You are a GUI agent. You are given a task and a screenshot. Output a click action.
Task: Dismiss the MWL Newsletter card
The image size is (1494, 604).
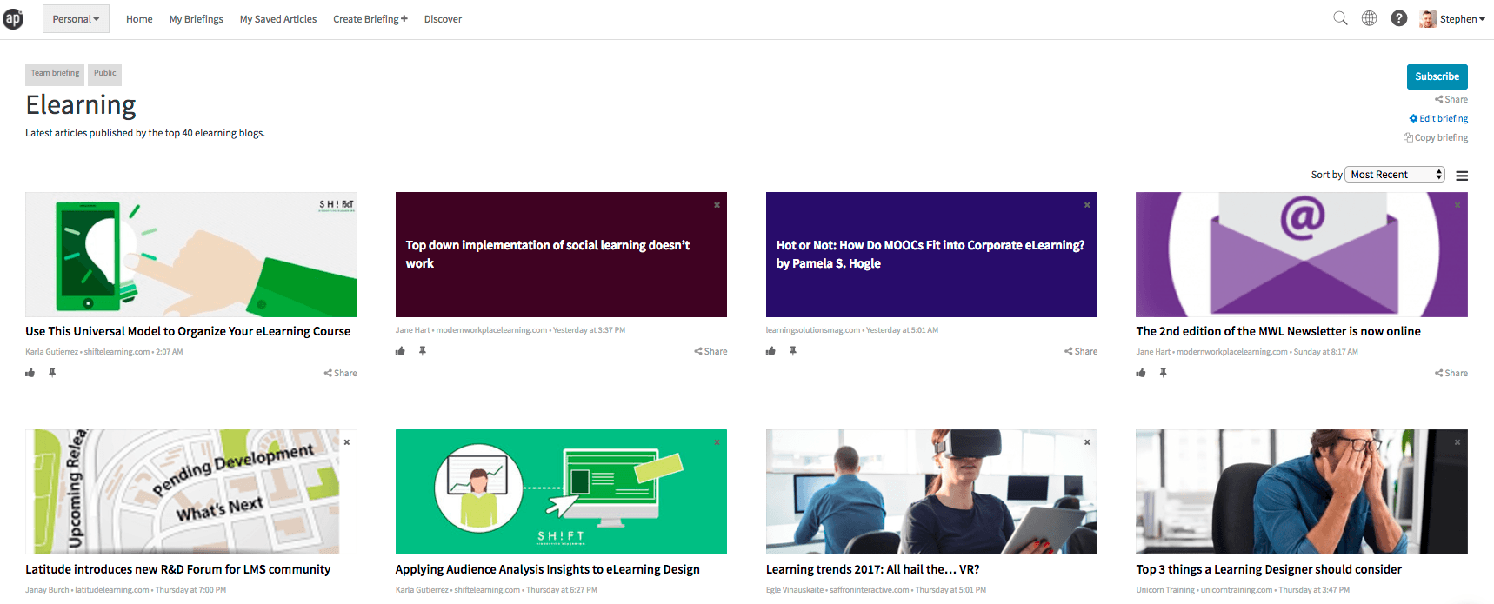(1457, 205)
